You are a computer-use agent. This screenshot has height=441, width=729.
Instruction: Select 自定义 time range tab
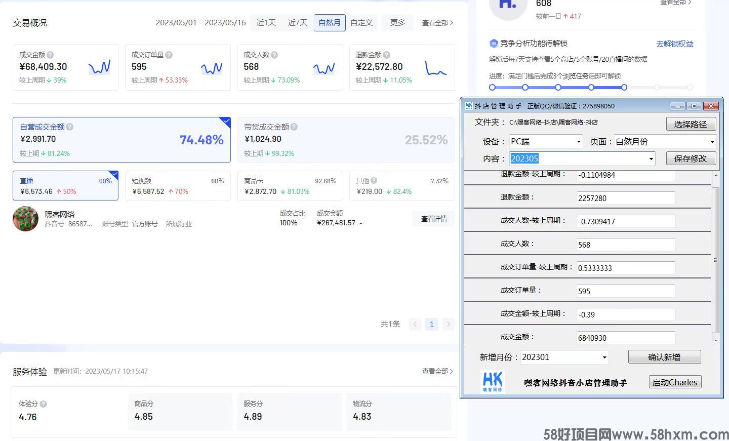[361, 23]
